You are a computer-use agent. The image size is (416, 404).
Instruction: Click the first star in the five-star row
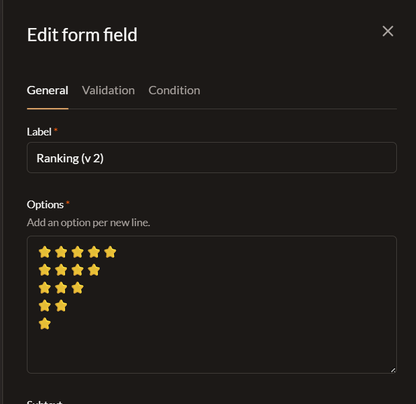(45, 252)
